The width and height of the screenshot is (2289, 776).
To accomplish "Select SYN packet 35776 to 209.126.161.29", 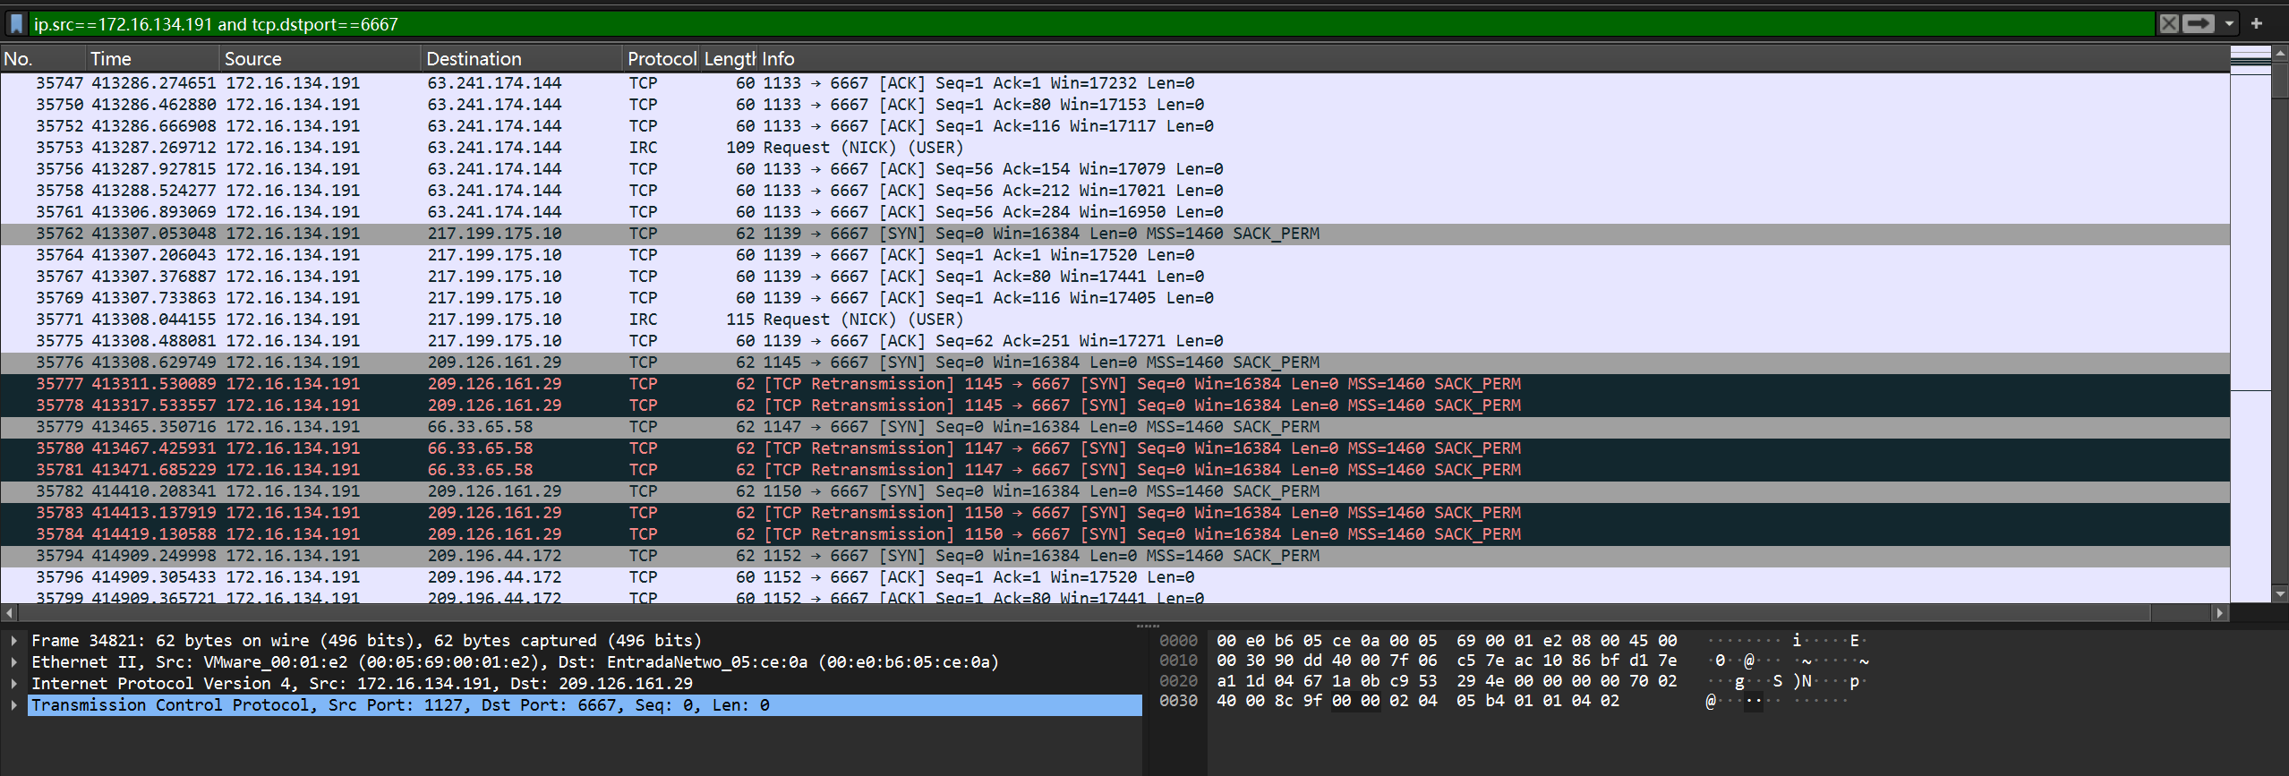I will (x=1115, y=362).
